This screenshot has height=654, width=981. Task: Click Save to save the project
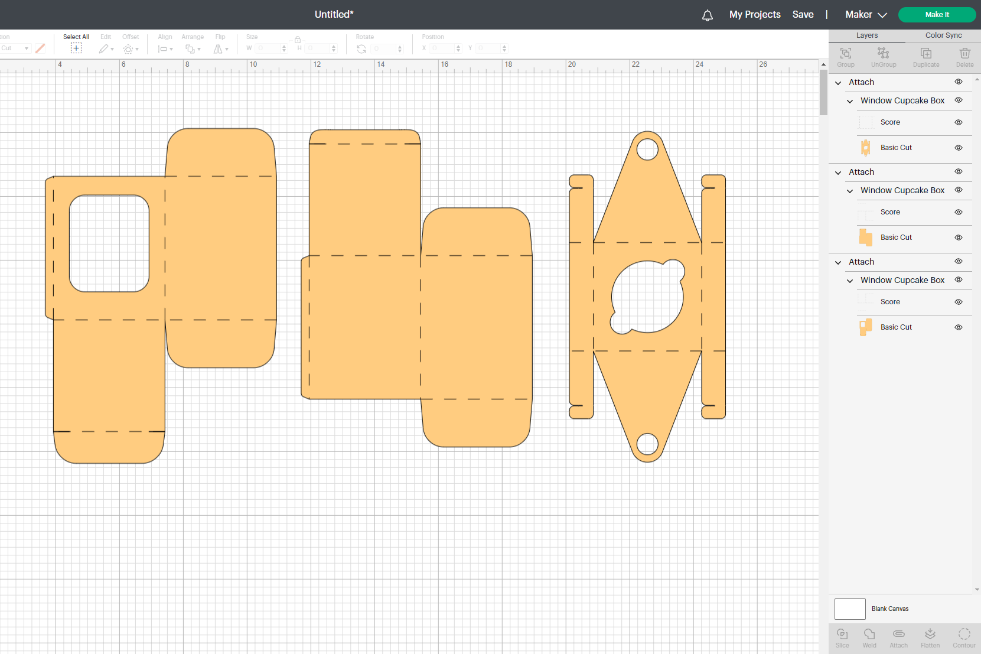point(803,14)
